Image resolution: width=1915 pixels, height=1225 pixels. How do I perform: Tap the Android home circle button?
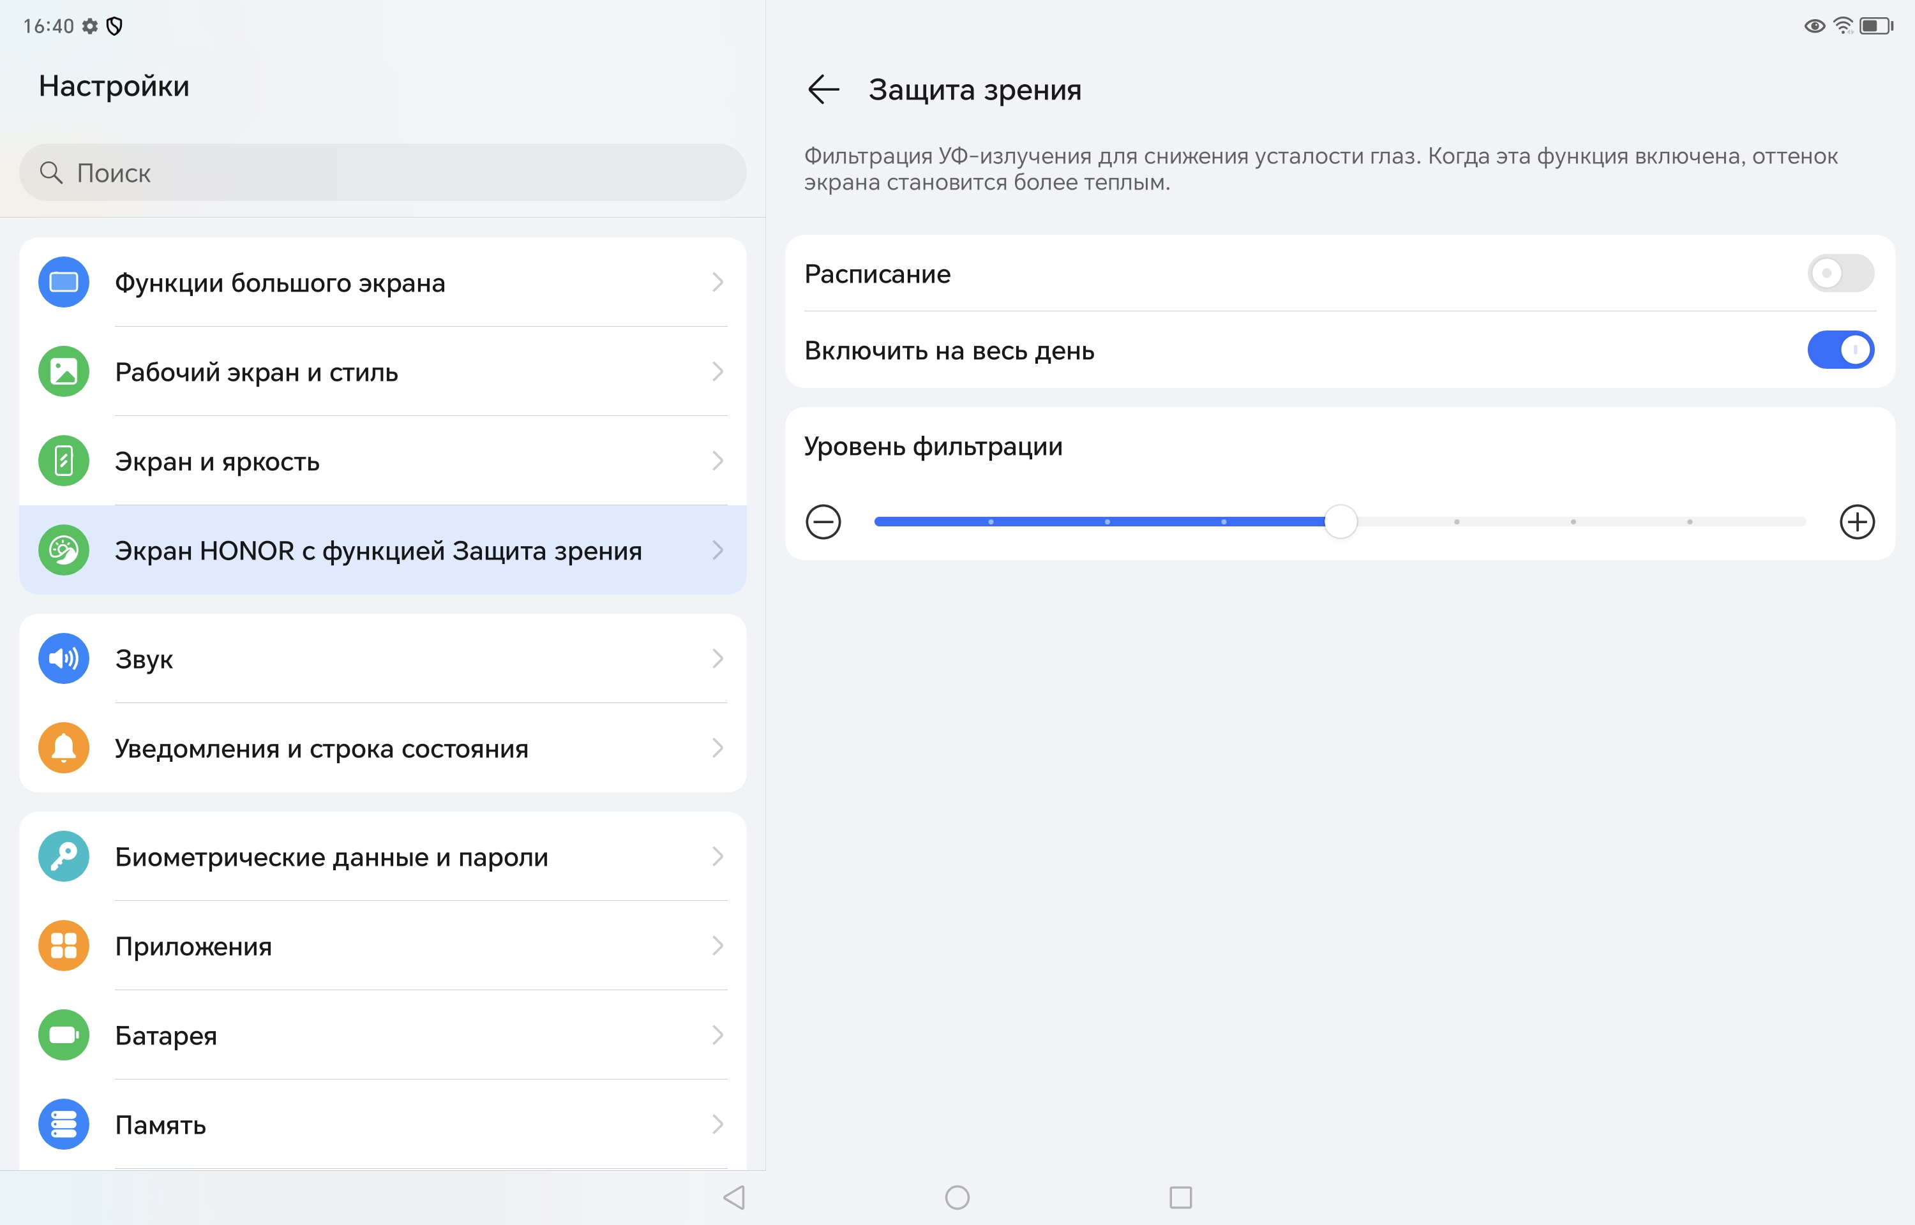pyautogui.click(x=957, y=1197)
